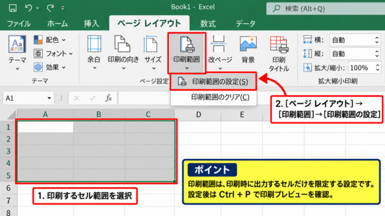This screenshot has width=385, height=216.
Task: Select column A header
Action: (x=45, y=115)
